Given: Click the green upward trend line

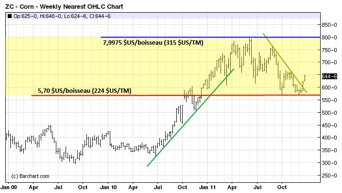Looking at the screenshot, I should 190,118.
